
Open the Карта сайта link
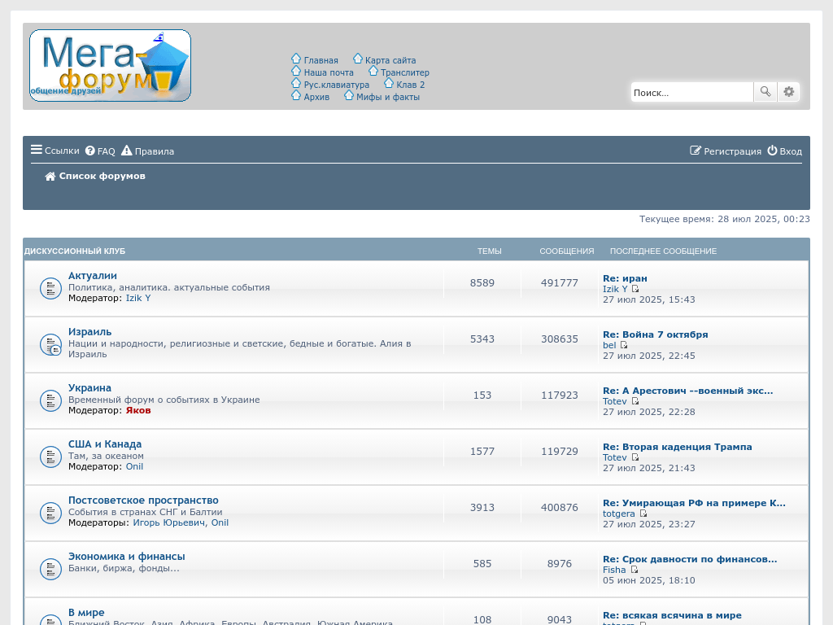click(390, 60)
